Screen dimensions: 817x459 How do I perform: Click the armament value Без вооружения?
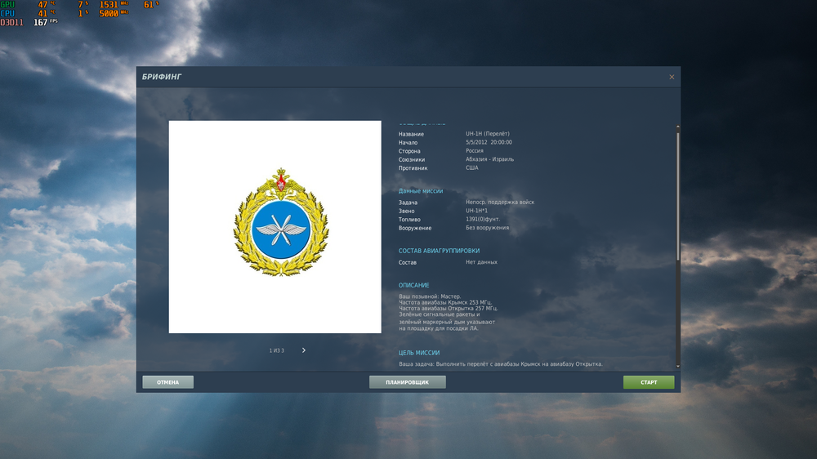tap(487, 228)
